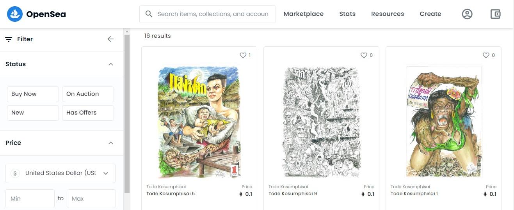Viewport: 514px width, 210px height.
Task: Favorite Tode Kosumphisai 5 heart icon
Action: (243, 55)
